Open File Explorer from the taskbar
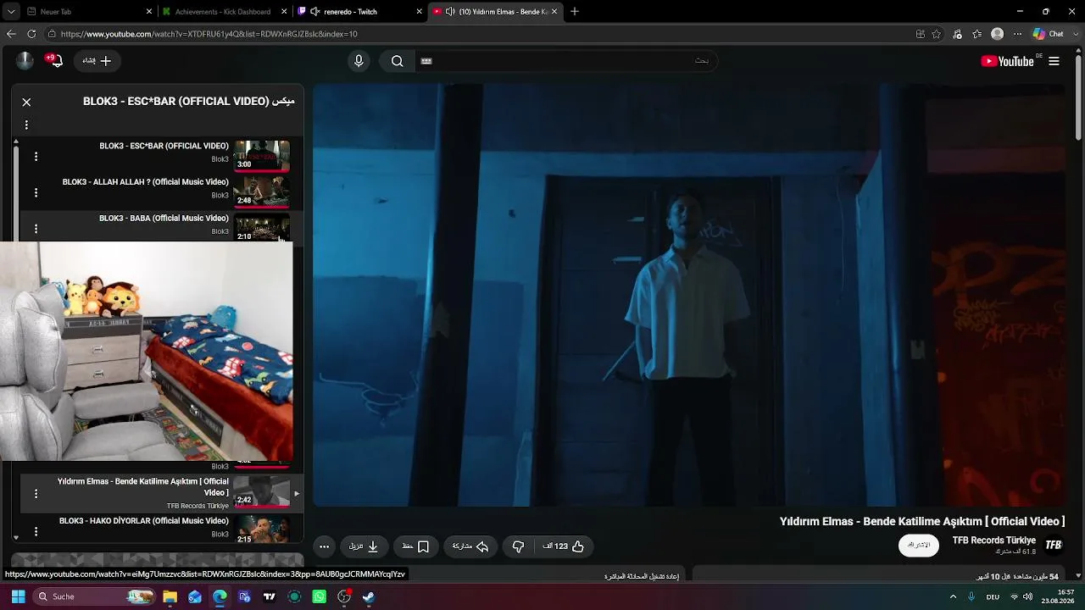 click(170, 596)
